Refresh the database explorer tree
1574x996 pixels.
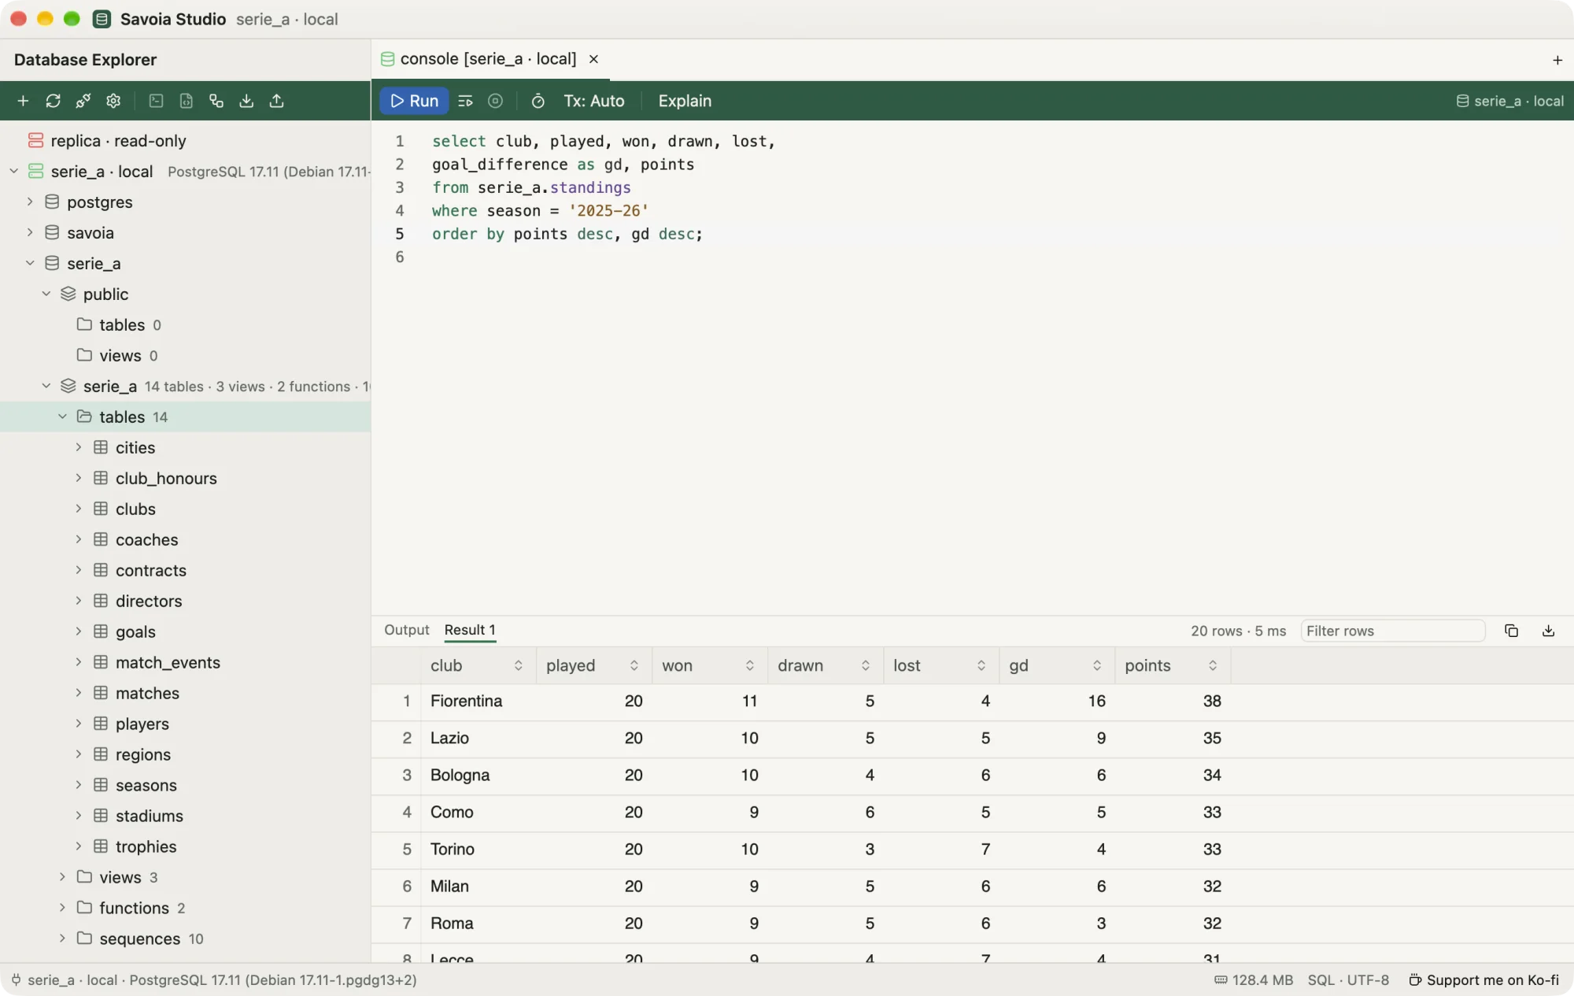click(x=53, y=101)
